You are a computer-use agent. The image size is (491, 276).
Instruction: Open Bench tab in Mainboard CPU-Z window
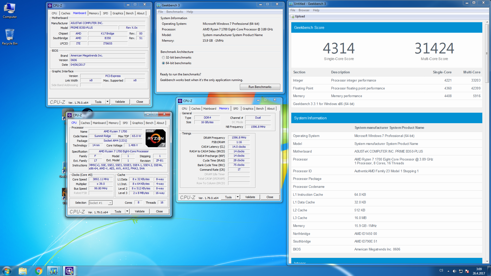[130, 13]
